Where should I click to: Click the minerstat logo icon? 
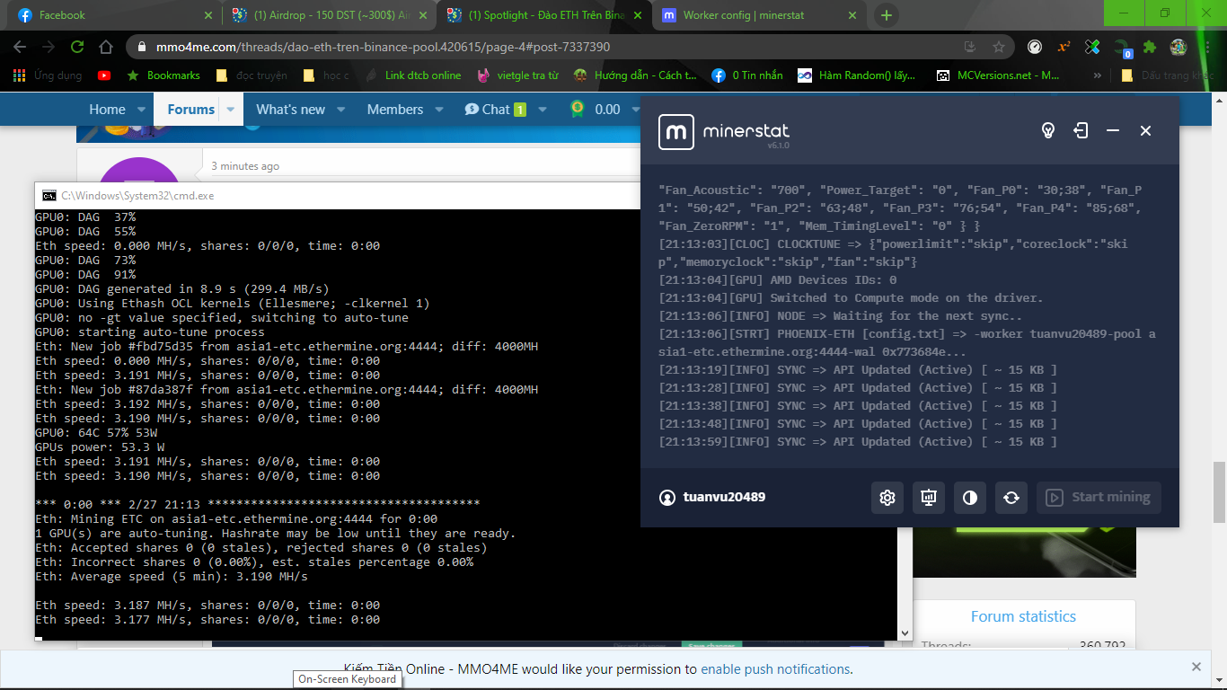(675, 132)
